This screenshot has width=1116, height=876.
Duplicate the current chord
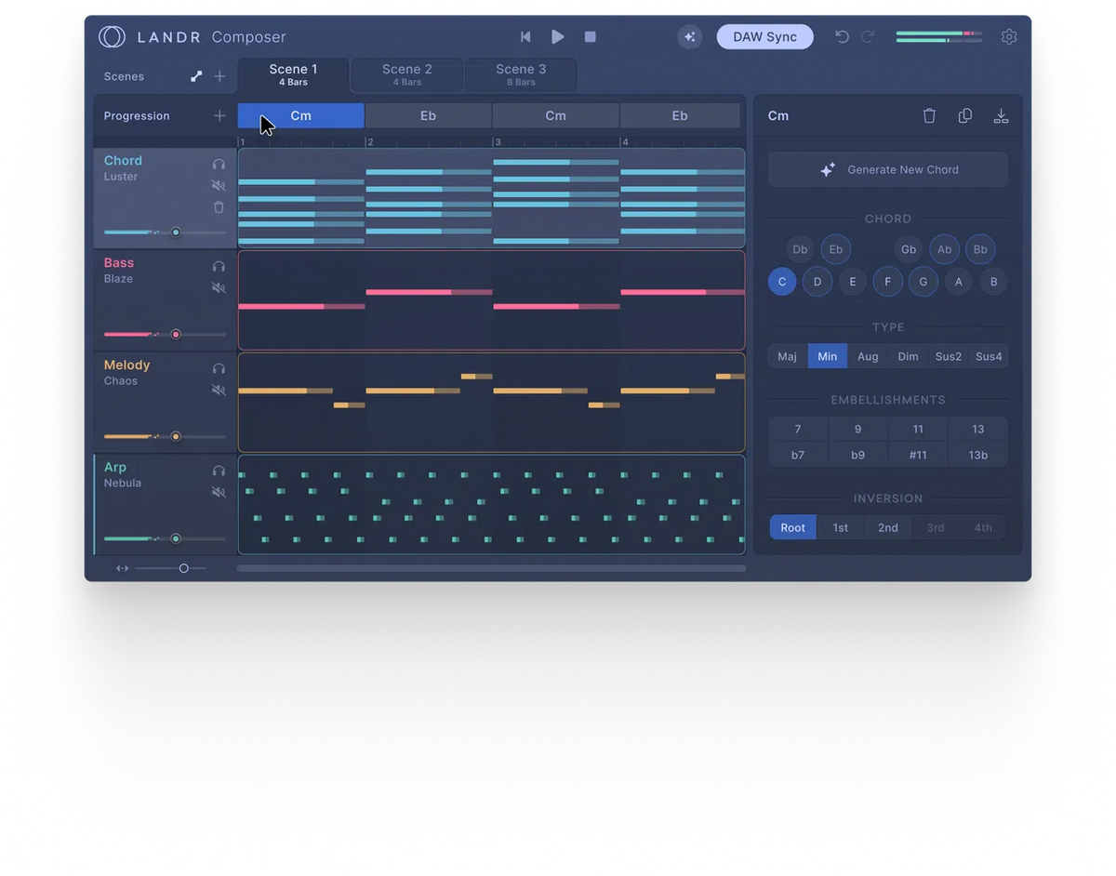point(965,115)
